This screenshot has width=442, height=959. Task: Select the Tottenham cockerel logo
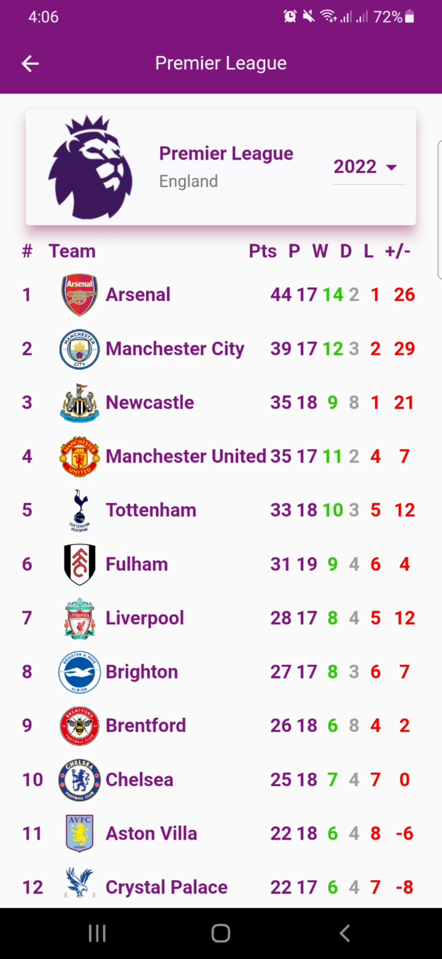[79, 510]
